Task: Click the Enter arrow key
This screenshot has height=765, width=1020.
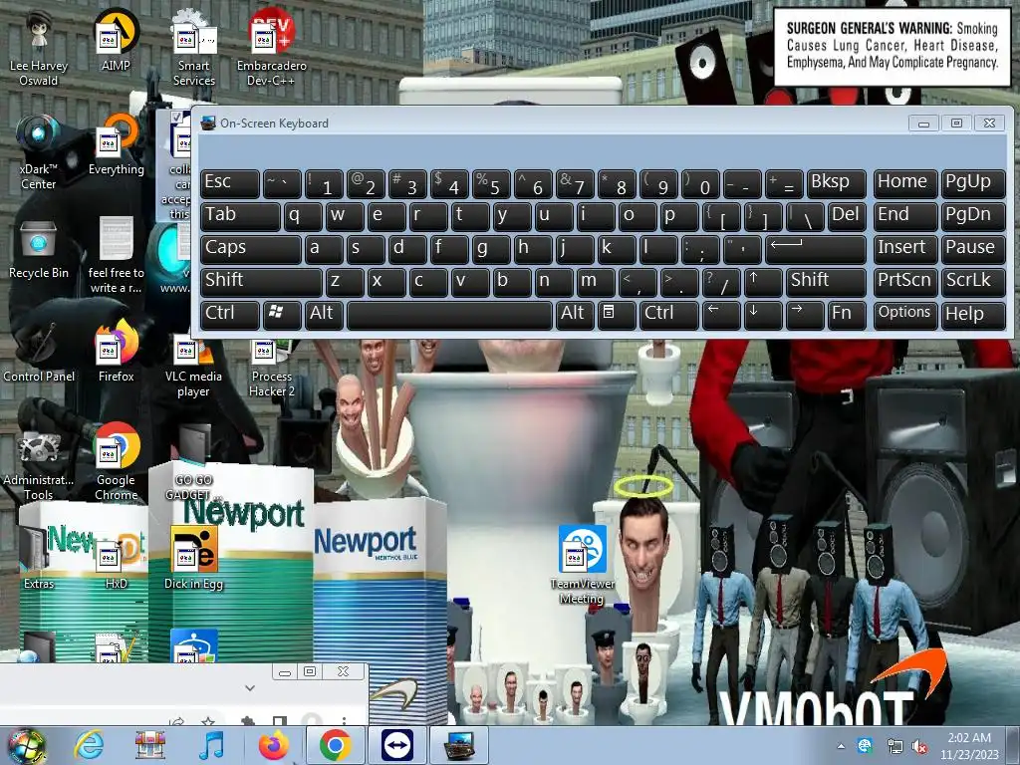Action: point(816,248)
